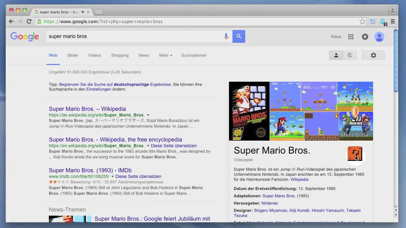Open Wikipedia link in knowledge panel description
The height and width of the screenshot is (228, 406).
pos(299,179)
